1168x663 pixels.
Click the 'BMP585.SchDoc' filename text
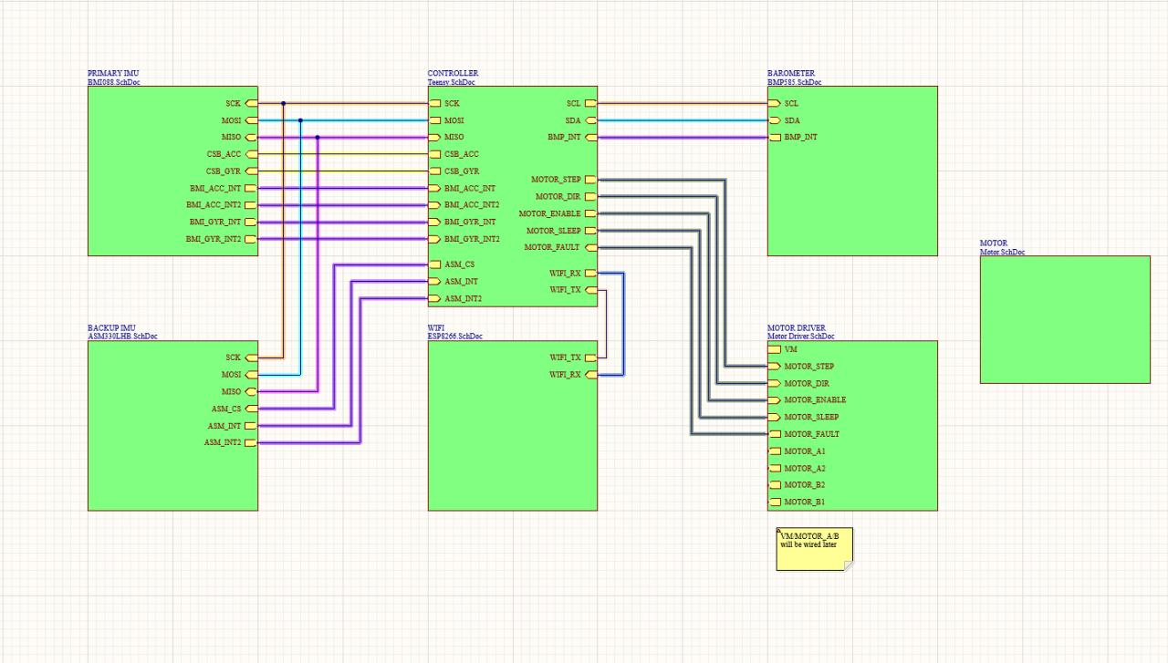795,82
